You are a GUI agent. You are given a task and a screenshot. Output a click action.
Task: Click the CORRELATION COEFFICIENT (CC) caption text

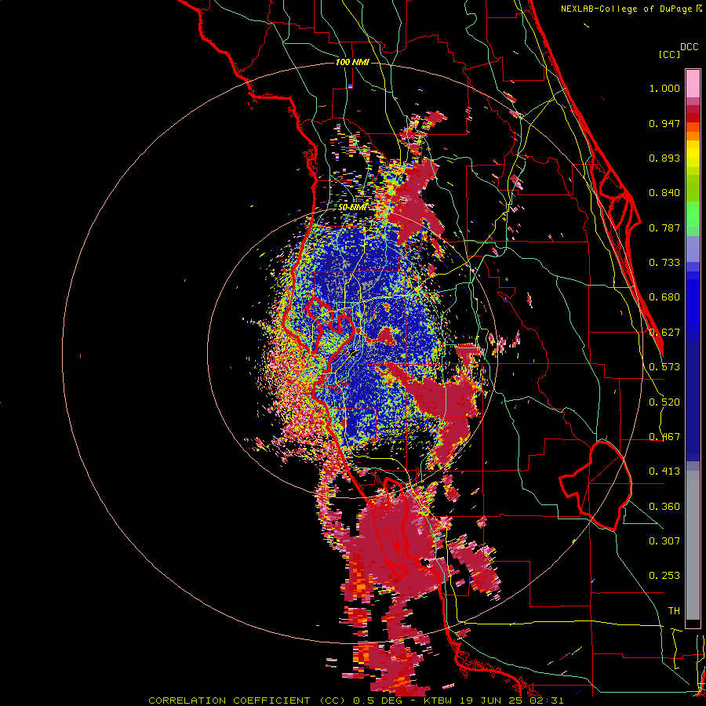(x=248, y=701)
